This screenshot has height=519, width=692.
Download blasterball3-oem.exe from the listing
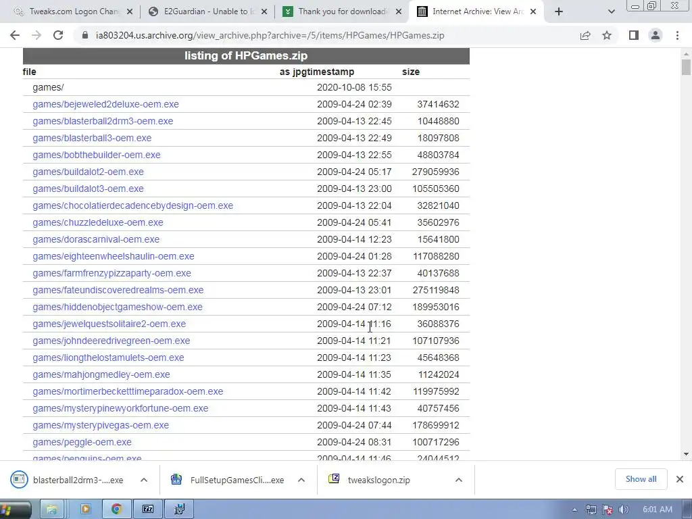[92, 138]
